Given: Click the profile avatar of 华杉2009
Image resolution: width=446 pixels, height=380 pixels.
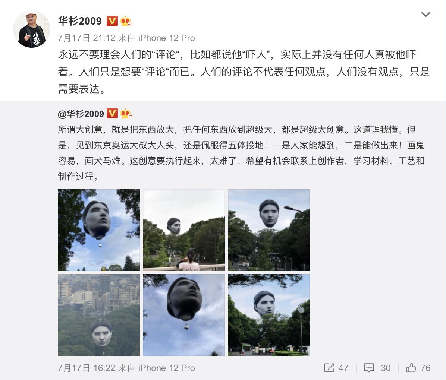Looking at the screenshot, I should coord(32,29).
